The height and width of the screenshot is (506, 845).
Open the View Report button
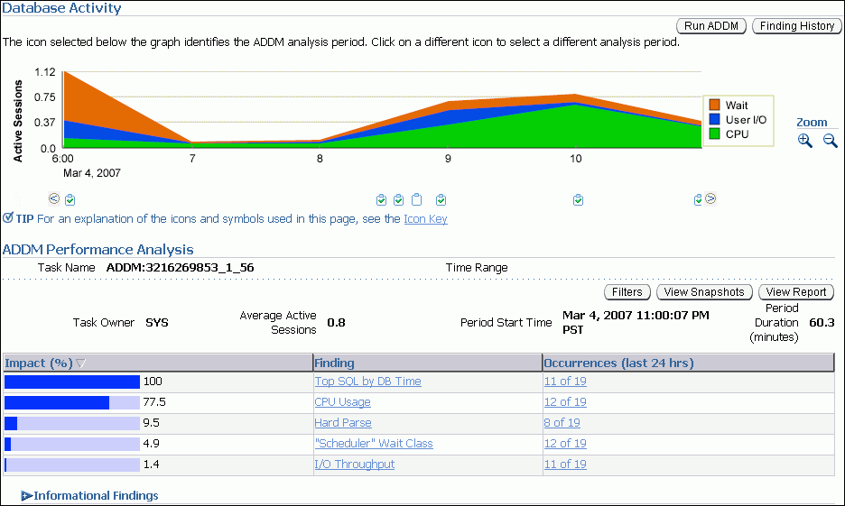(795, 292)
